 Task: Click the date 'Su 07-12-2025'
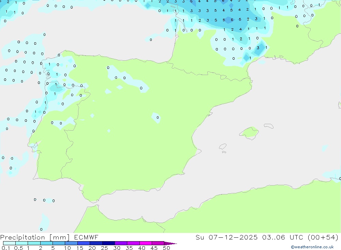pos(226,237)
